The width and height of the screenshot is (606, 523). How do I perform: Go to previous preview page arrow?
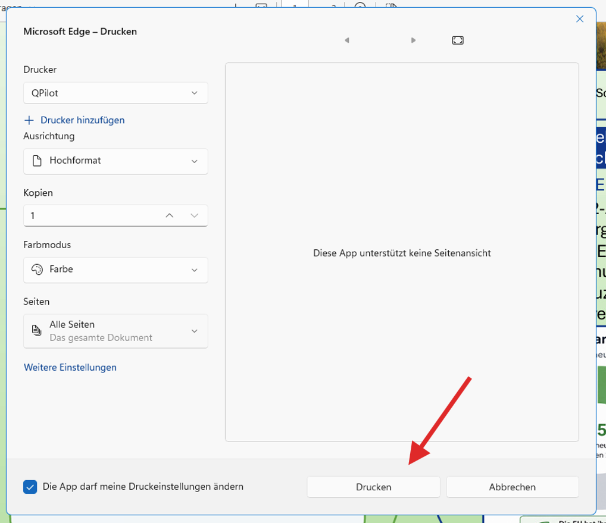(x=347, y=40)
